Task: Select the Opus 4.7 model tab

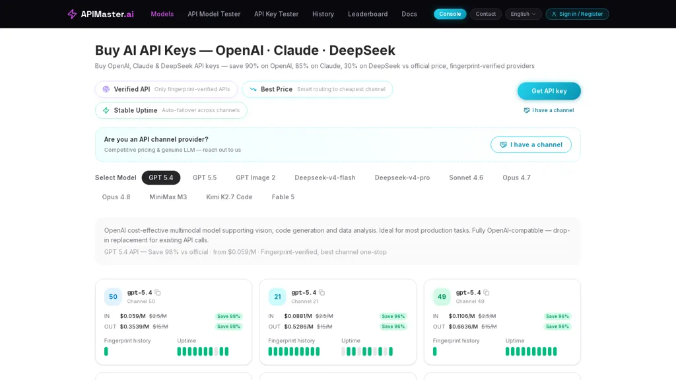Action: pyautogui.click(x=516, y=177)
